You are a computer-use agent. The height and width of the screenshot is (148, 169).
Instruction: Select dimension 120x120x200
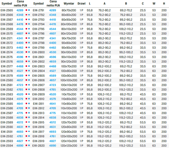(69, 146)
